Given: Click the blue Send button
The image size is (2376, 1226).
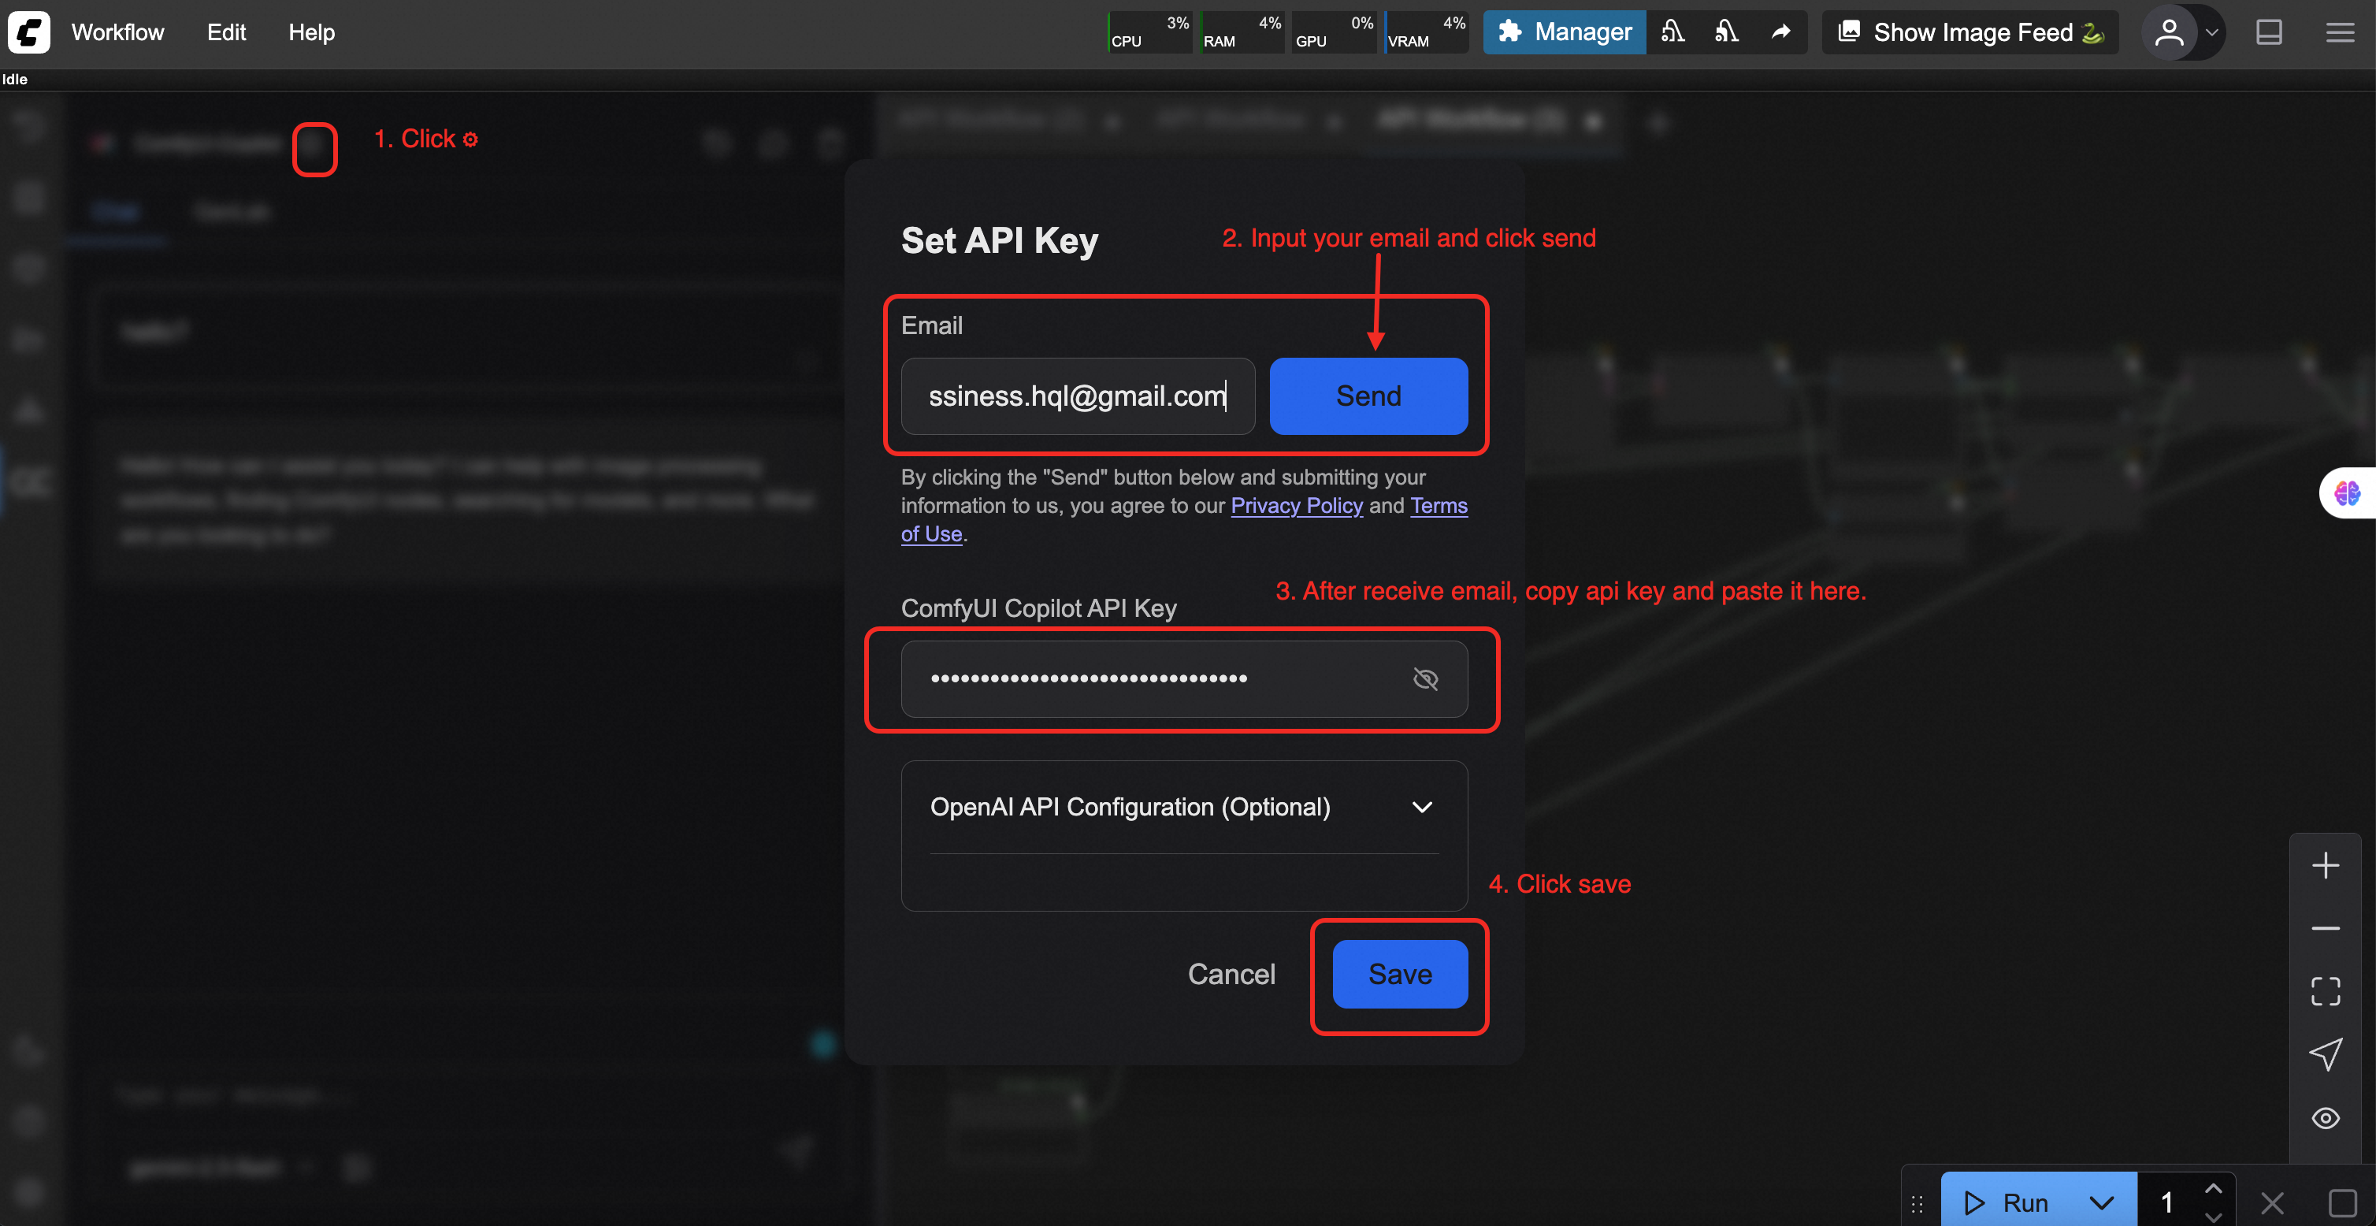Looking at the screenshot, I should pos(1368,396).
